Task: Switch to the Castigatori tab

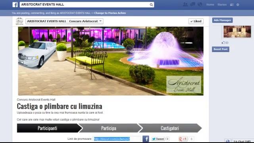Action: 170,128
